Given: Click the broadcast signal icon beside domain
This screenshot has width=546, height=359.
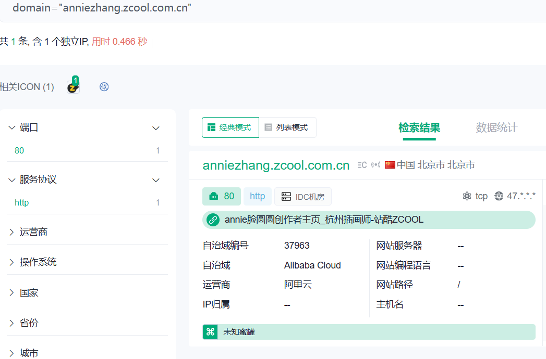Looking at the screenshot, I should coord(375,165).
